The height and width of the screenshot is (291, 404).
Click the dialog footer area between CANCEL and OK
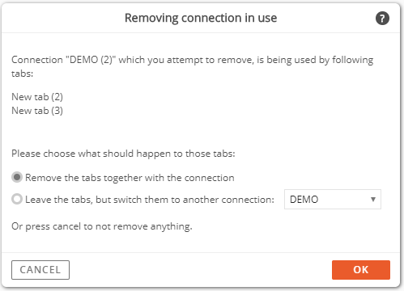coord(201,270)
